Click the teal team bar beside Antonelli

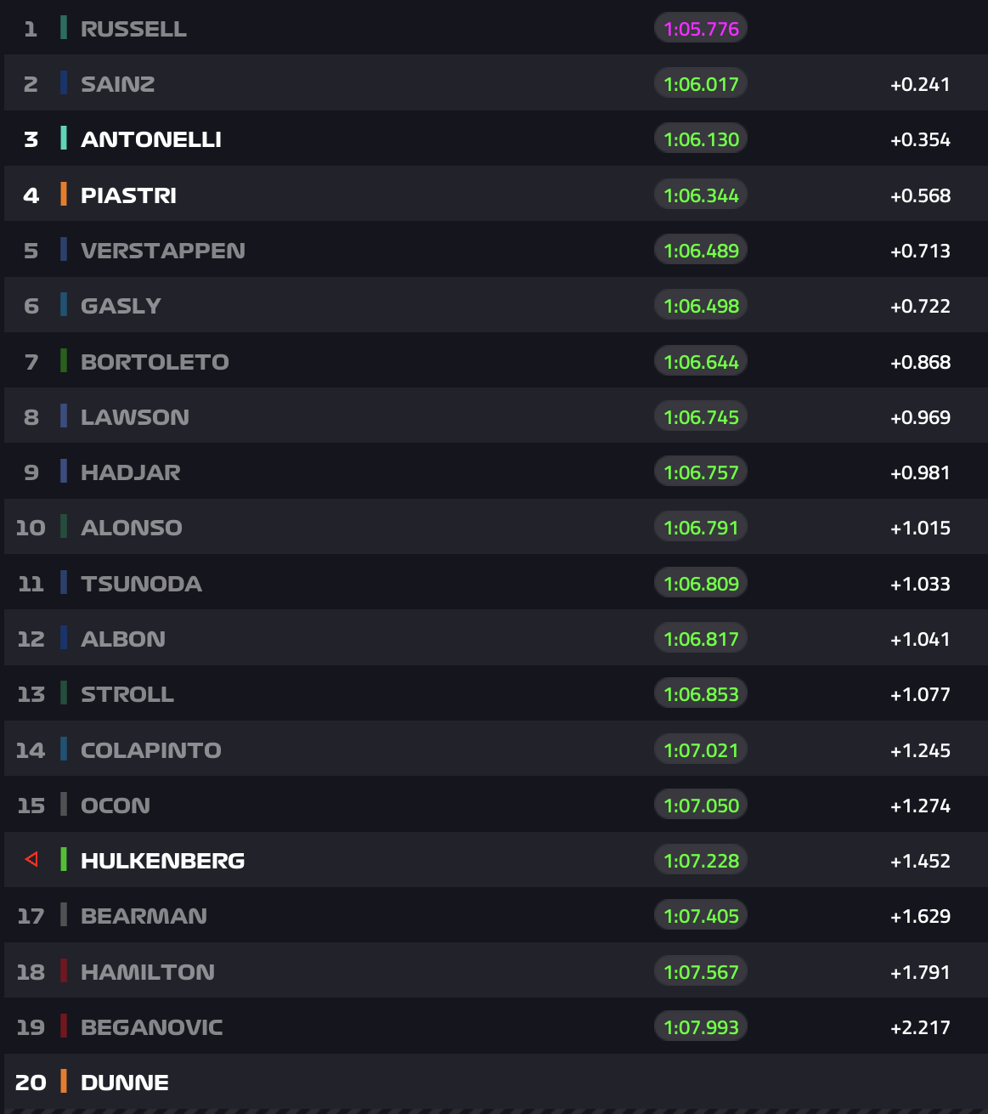64,139
